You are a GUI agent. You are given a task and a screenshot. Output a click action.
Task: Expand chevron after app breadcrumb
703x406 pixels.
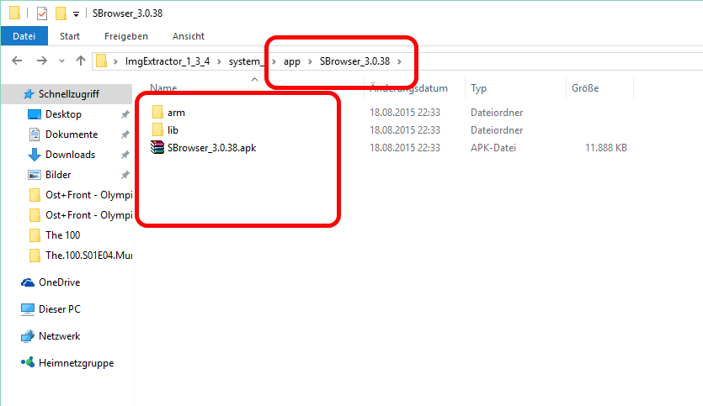click(310, 61)
